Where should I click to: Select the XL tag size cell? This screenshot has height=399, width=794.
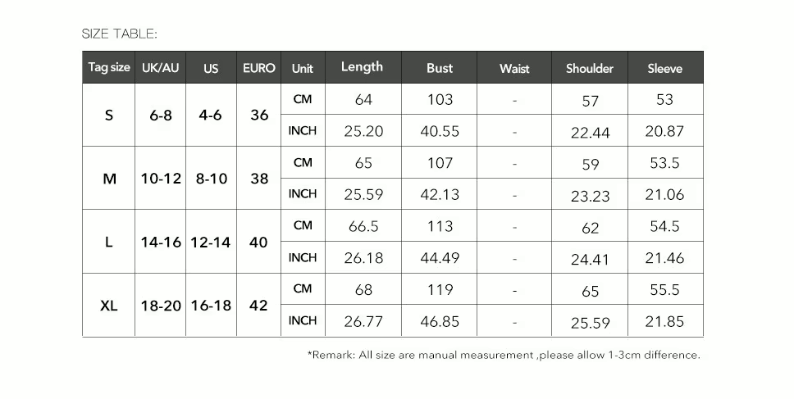point(109,306)
